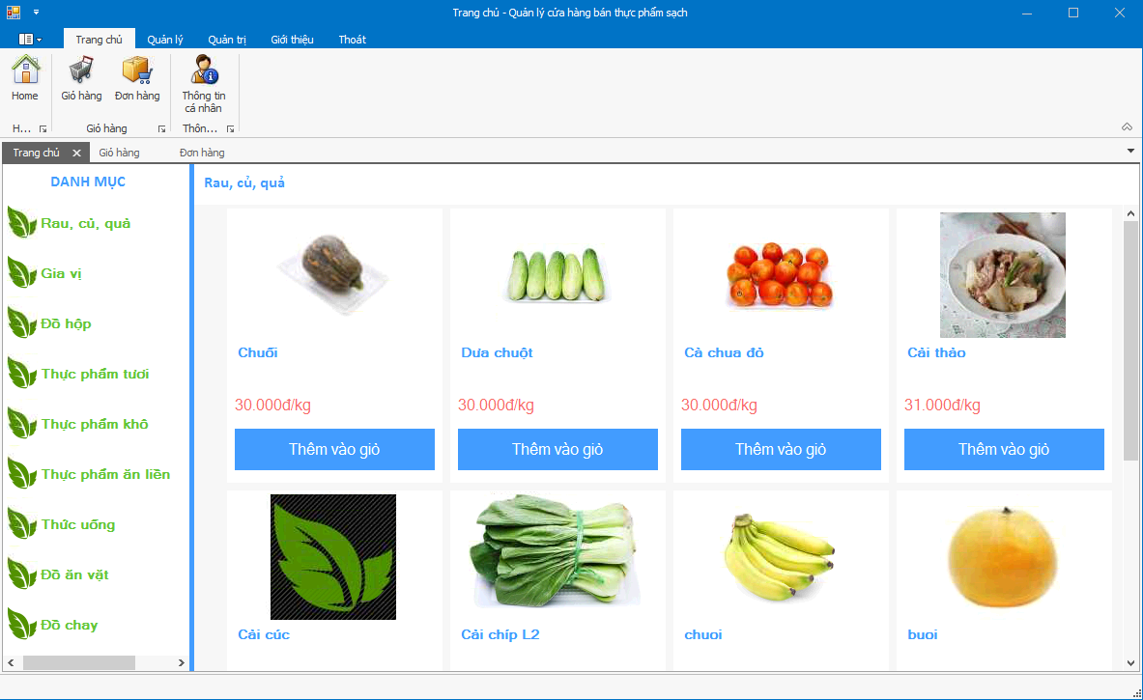This screenshot has width=1143, height=700.
Task: Open the application menu dropdown button
Action: coord(30,40)
